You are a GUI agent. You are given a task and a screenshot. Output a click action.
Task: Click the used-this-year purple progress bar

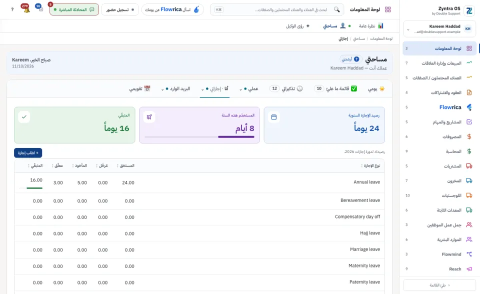pos(199,137)
